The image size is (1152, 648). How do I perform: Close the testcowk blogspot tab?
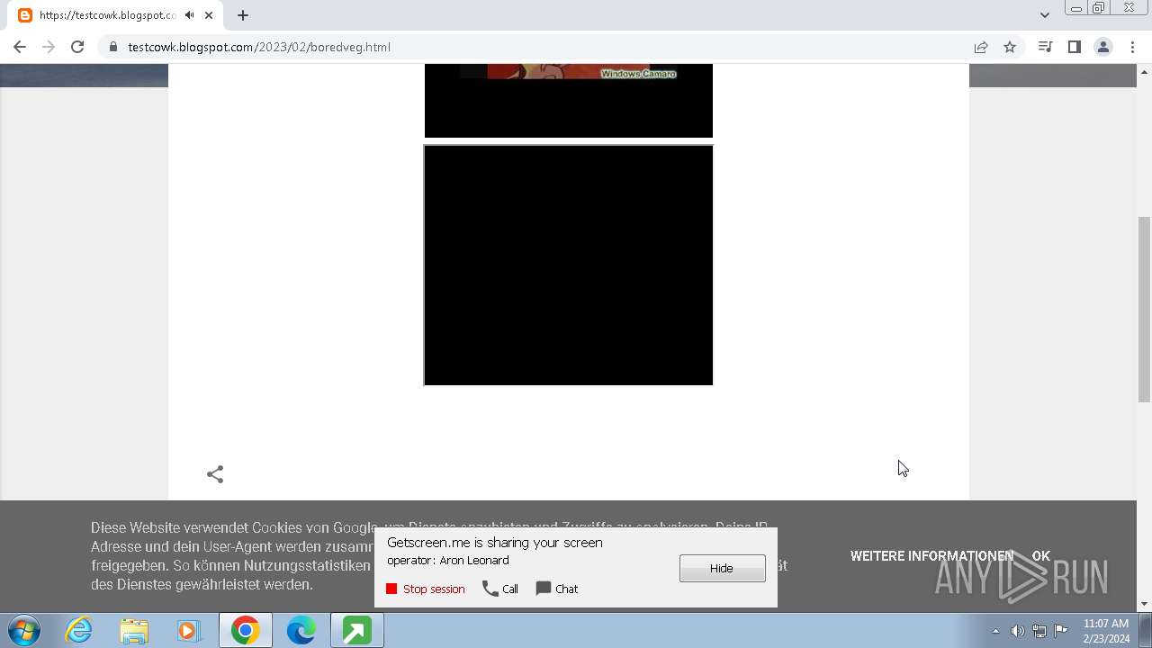209,15
